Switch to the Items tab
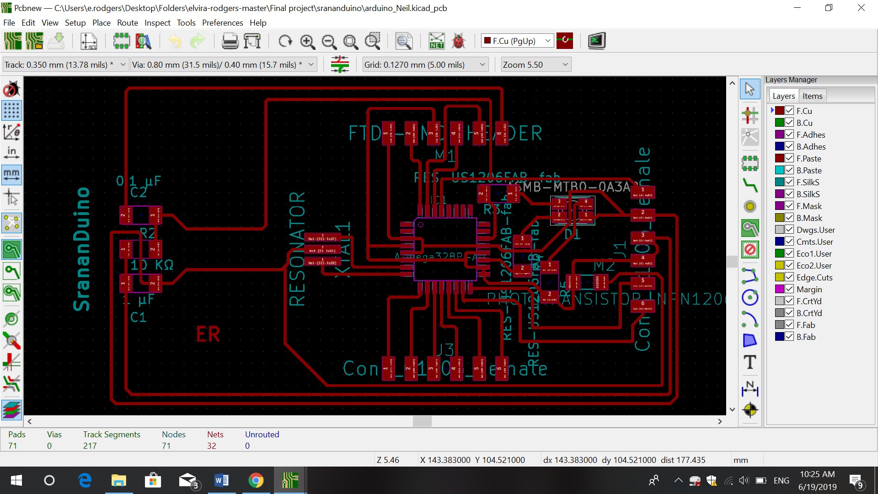The height and width of the screenshot is (494, 878). [812, 96]
